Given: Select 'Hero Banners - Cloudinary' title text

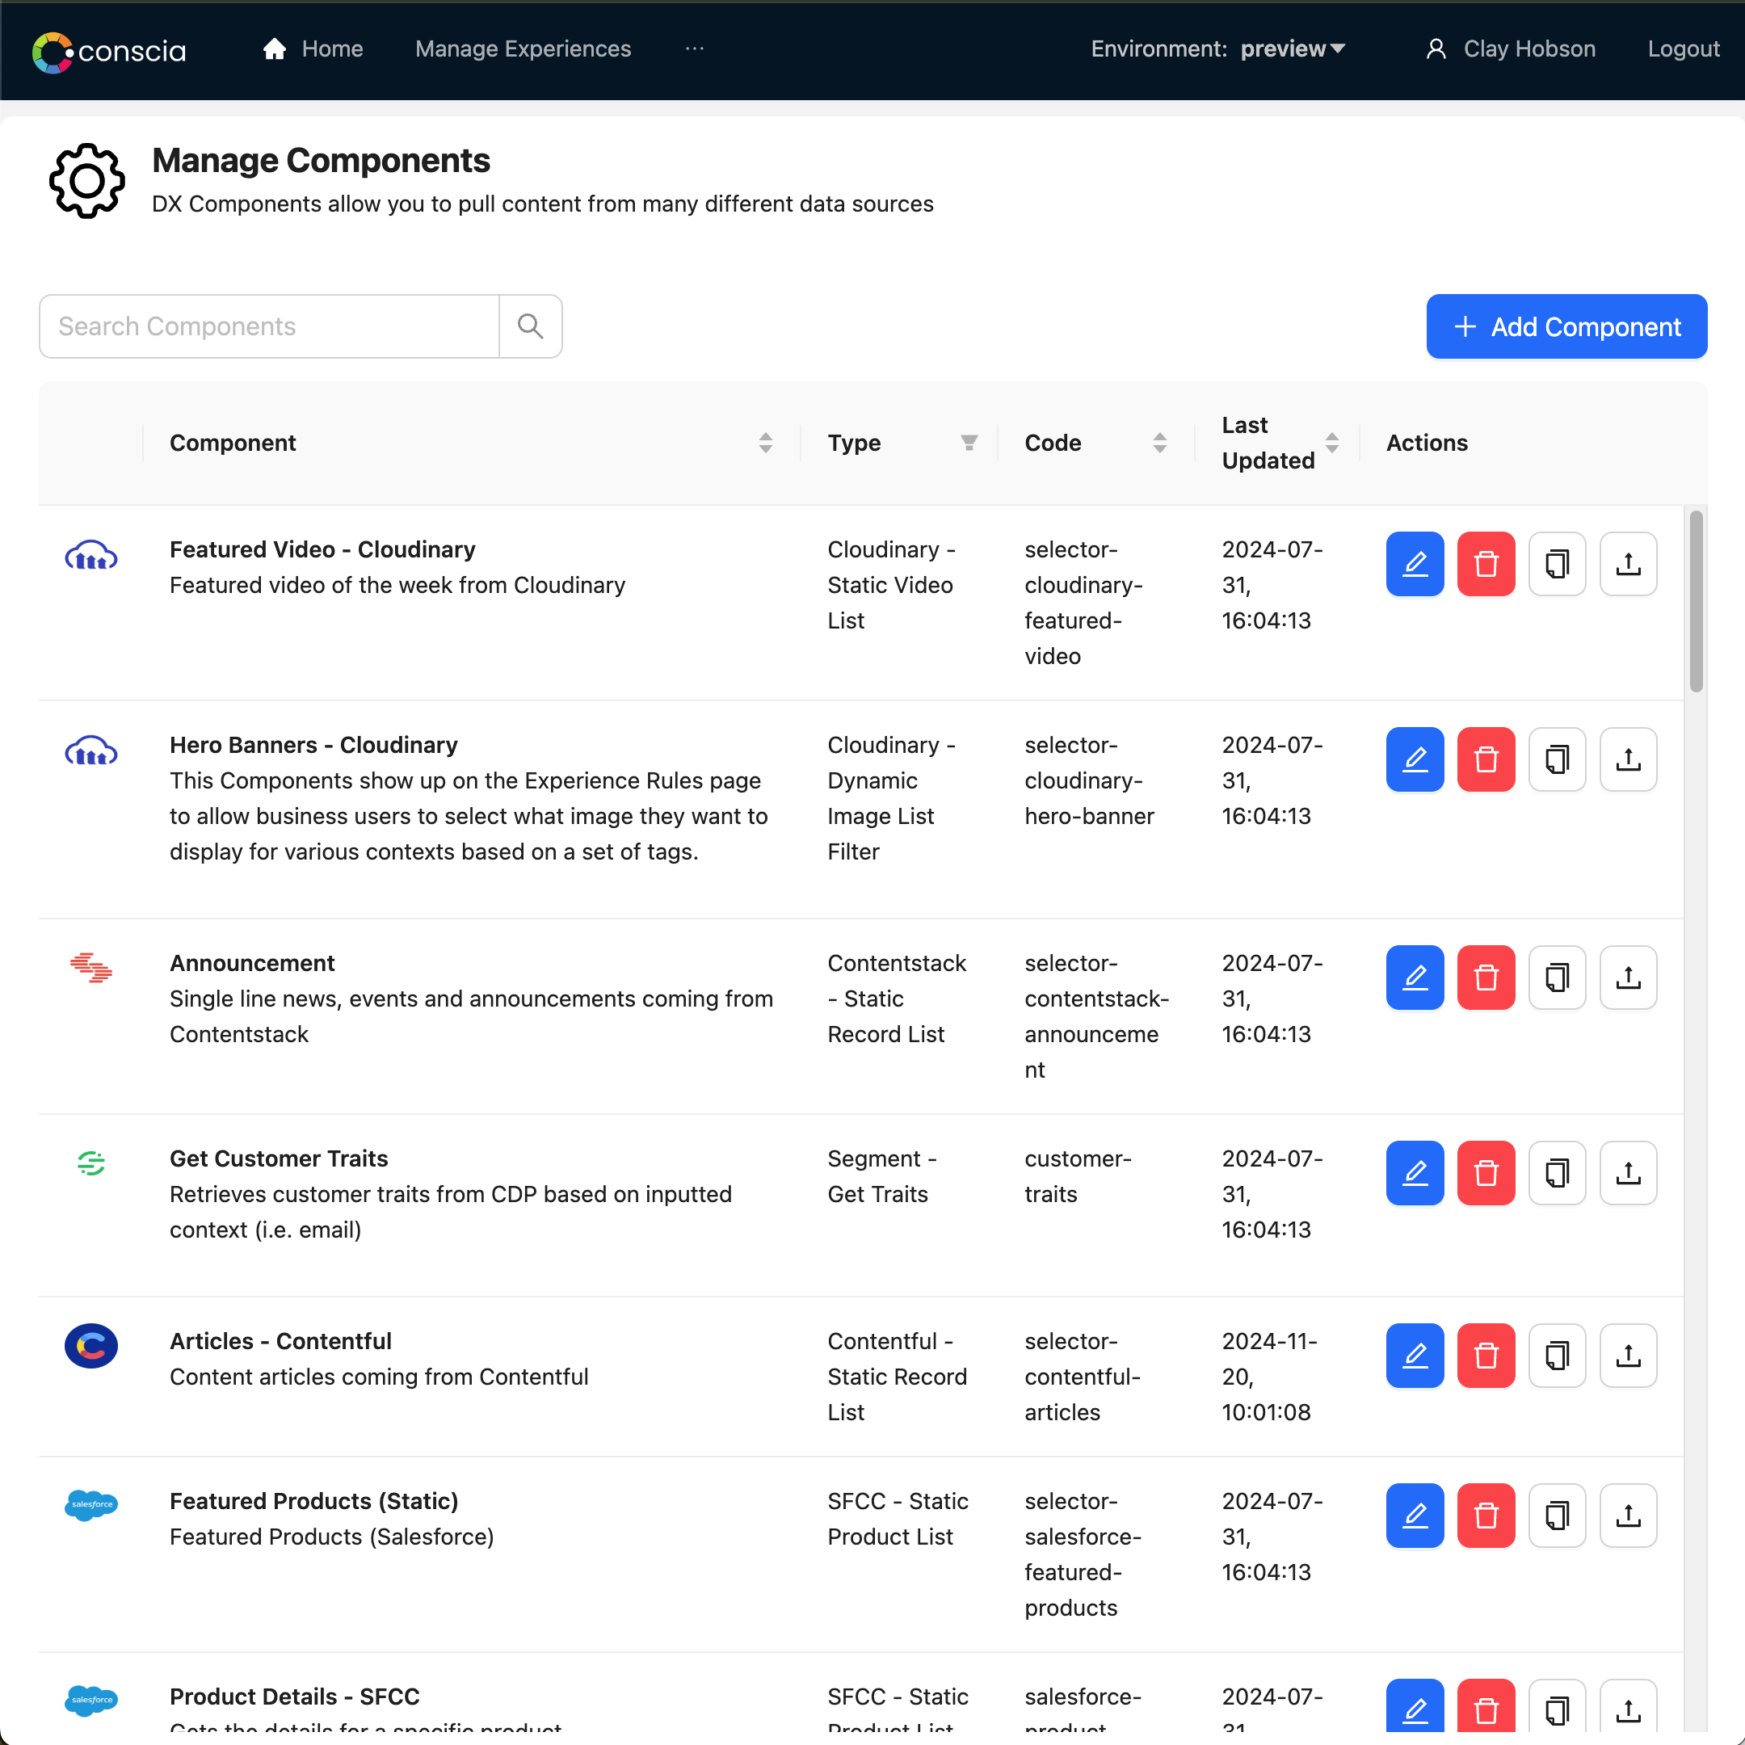Looking at the screenshot, I should pos(313,745).
